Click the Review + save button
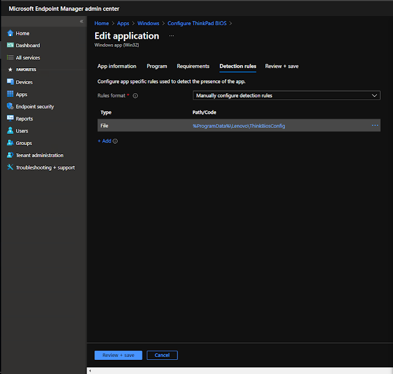393x374 pixels. tap(119, 355)
